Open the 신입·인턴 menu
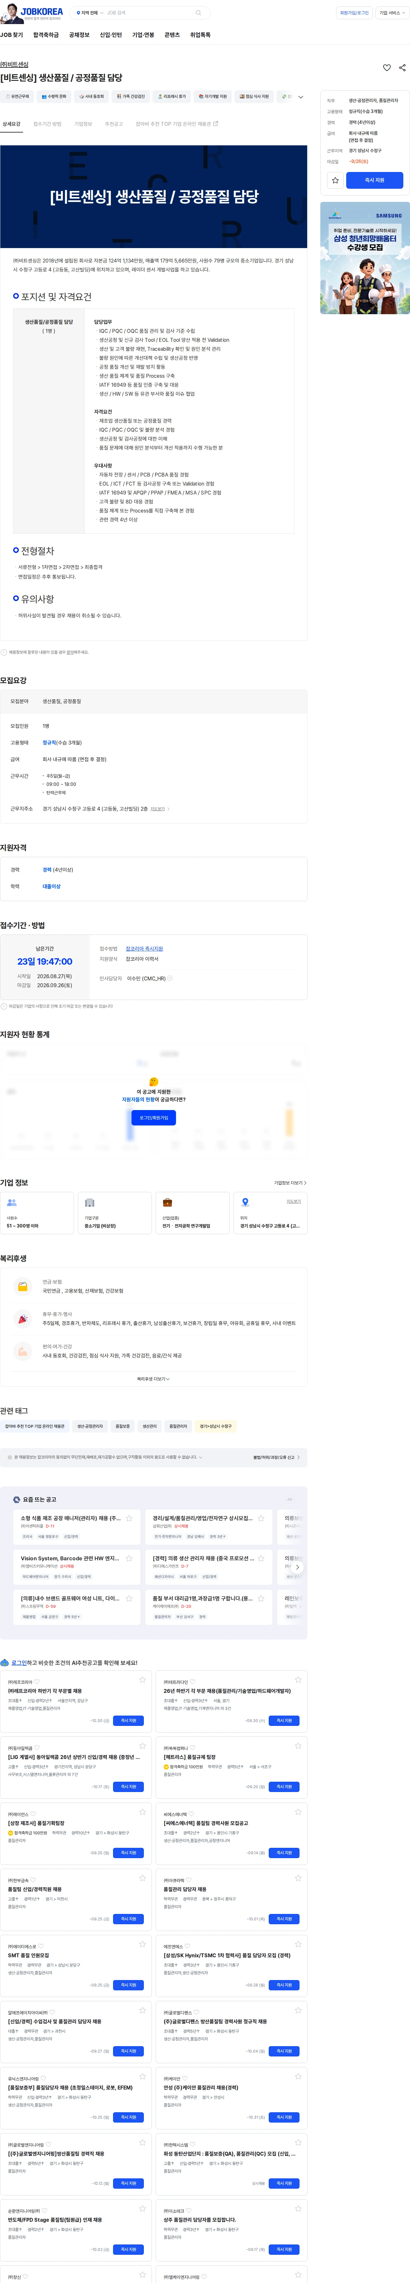410x2283 pixels. (111, 35)
